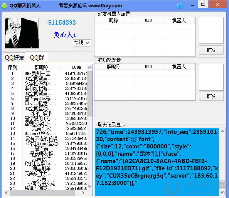229x198 pixels.
Task: Switch to the QQ好友 tab
Action: click(15, 58)
